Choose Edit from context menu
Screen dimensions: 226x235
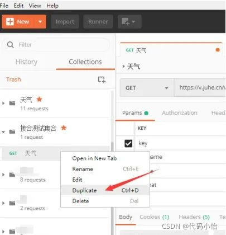coord(105,180)
